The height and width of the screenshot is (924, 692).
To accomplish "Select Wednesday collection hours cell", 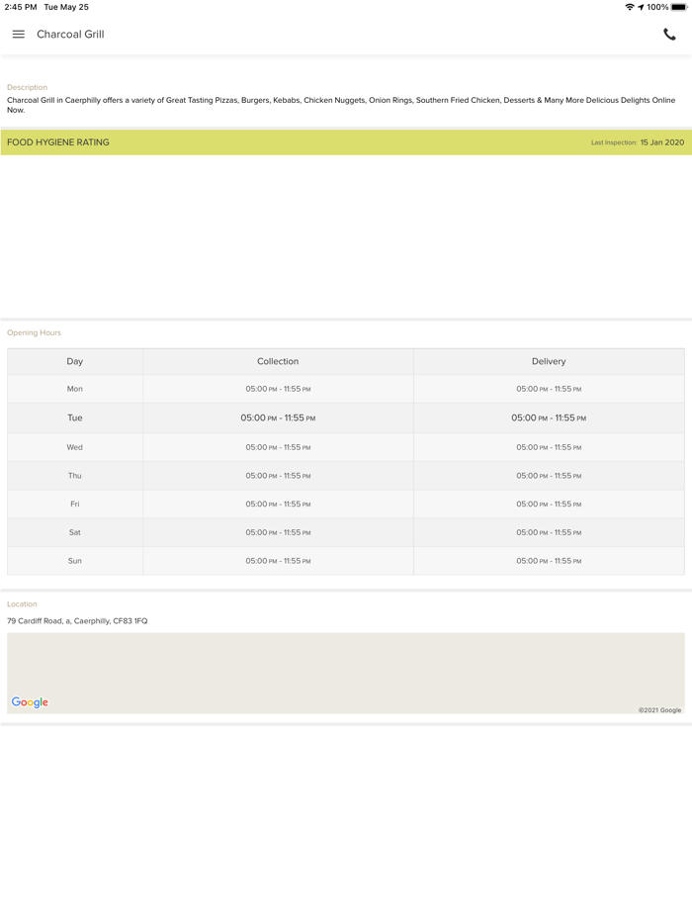I will 278,447.
